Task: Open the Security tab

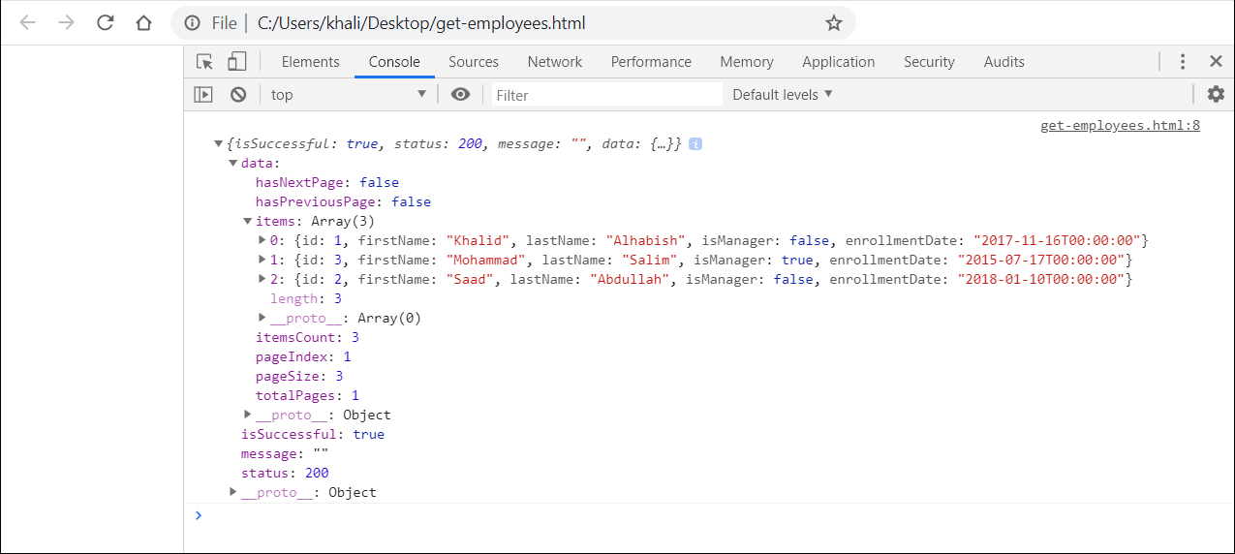Action: (929, 61)
